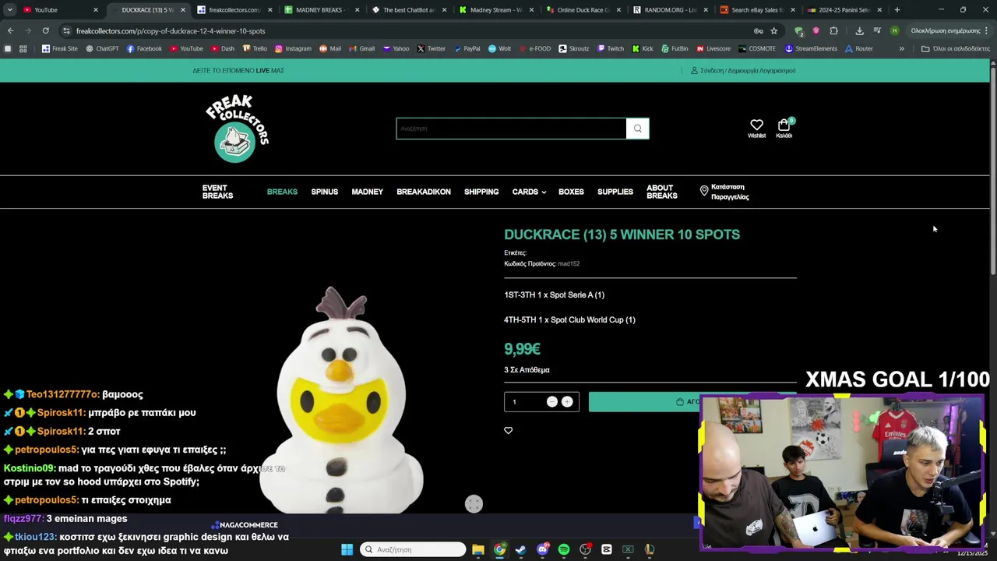Open the BOXES menu item
The height and width of the screenshot is (561, 997).
(571, 192)
